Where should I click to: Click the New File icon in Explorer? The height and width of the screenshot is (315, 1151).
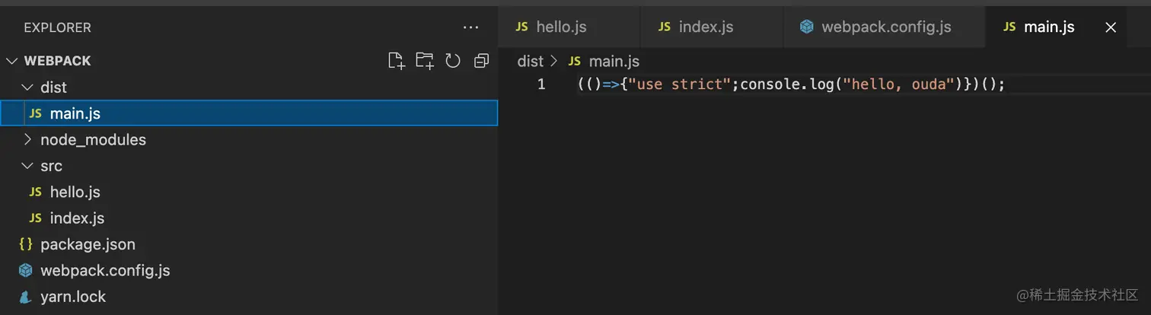click(x=396, y=61)
